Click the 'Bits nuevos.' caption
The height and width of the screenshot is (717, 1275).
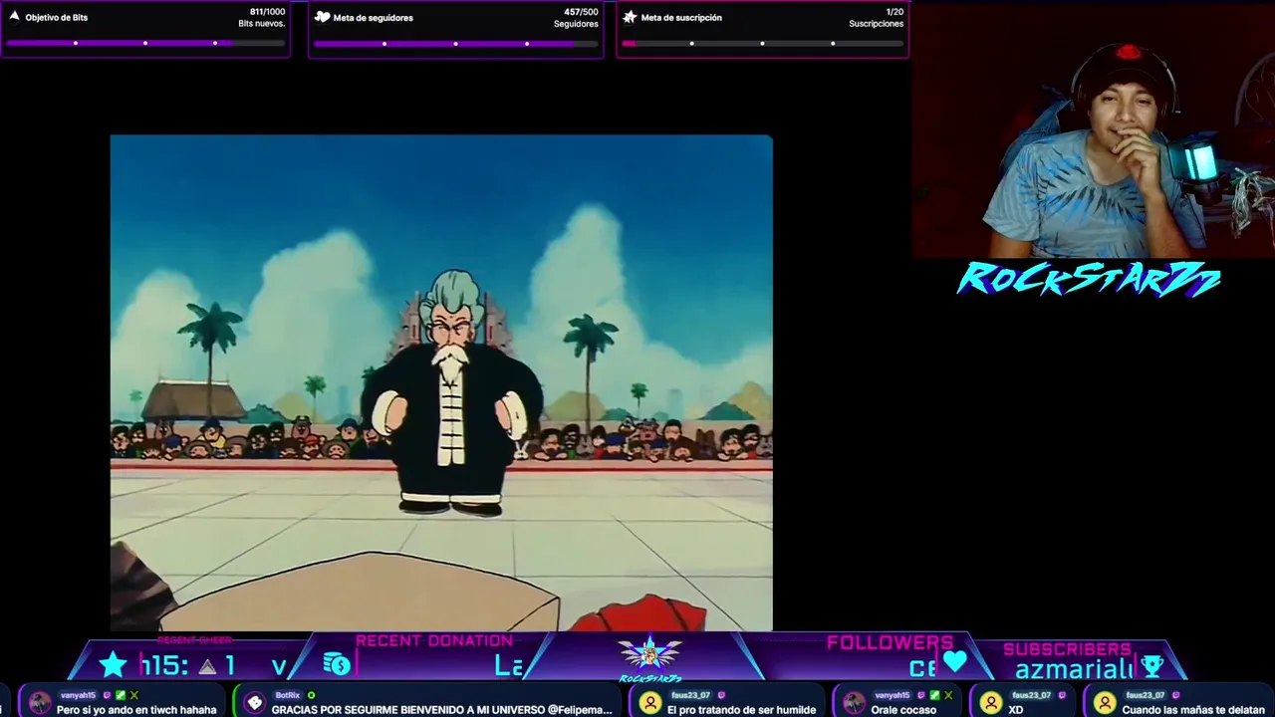tap(262, 24)
